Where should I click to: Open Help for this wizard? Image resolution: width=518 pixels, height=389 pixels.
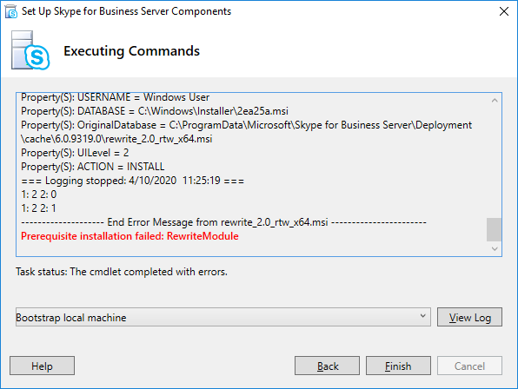click(42, 366)
